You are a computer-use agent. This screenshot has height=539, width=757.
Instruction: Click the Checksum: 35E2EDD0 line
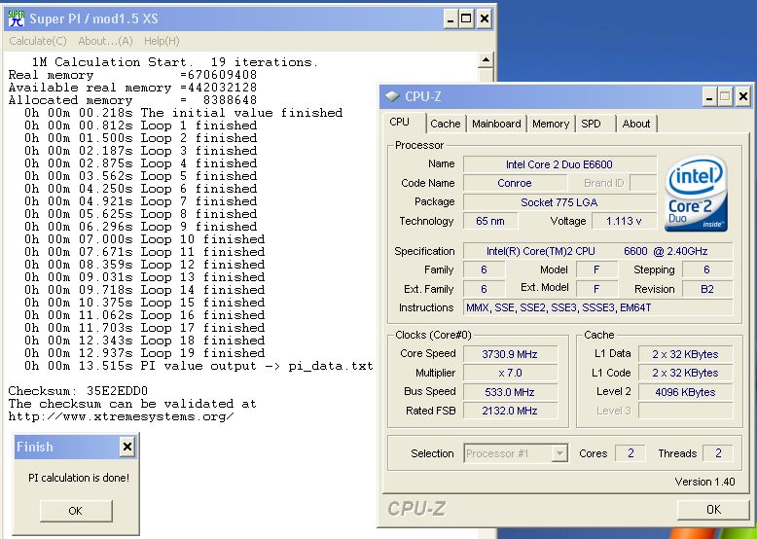click(x=78, y=391)
